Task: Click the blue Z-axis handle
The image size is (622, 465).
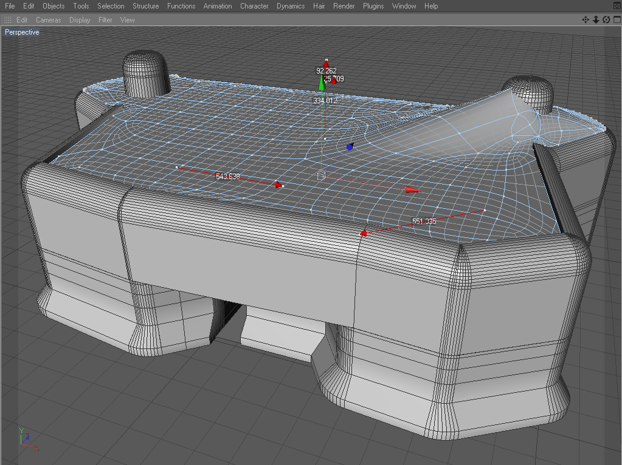Action: (x=349, y=147)
